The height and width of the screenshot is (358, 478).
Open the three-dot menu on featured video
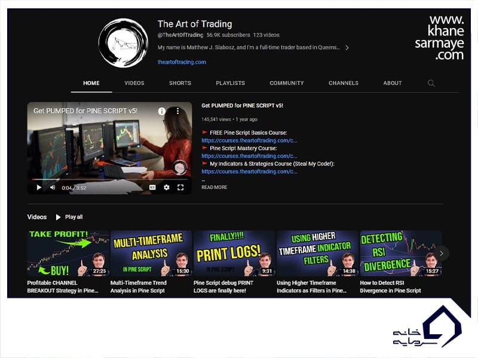[177, 111]
